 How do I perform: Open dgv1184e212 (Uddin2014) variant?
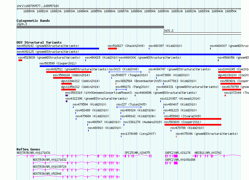[x=80, y=81]
